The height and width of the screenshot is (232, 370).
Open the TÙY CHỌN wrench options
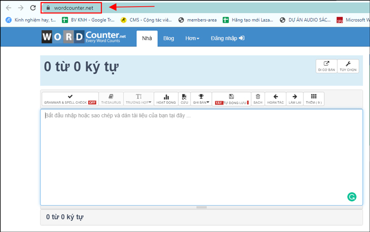click(348, 66)
